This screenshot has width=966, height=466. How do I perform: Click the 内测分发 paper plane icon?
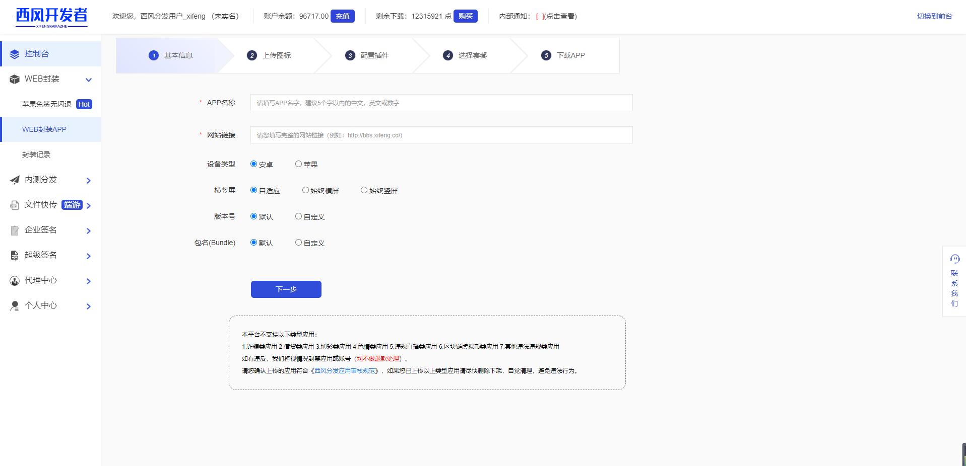point(15,180)
